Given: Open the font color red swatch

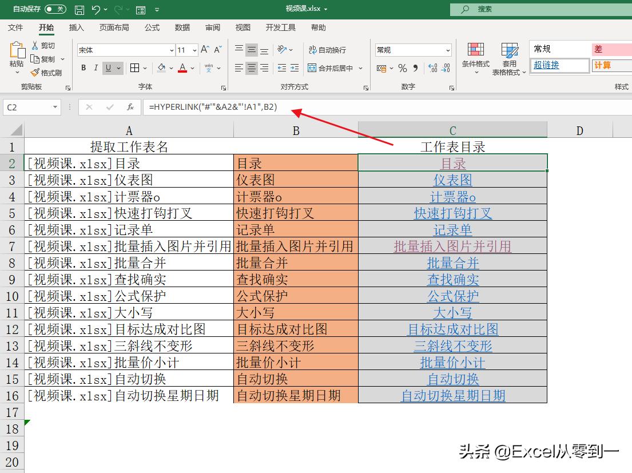Looking at the screenshot, I should pyautogui.click(x=182, y=70).
